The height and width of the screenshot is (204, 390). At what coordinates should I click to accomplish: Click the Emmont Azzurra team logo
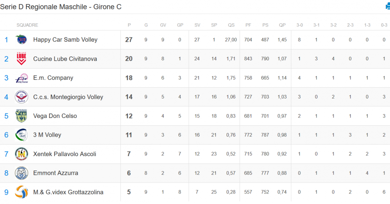pyautogui.click(x=21, y=173)
